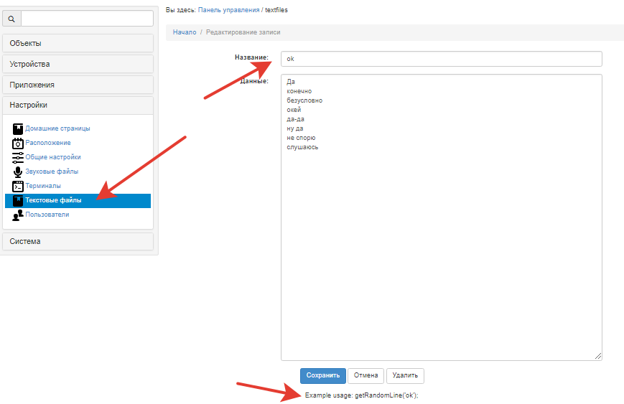624x404 pixels.
Task: Click the Сохранить button
Action: click(322, 376)
